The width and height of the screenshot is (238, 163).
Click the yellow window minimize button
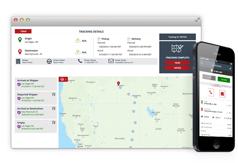click(x=22, y=20)
